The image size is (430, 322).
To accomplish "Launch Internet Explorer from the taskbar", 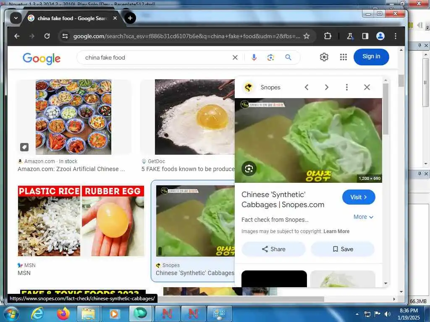I will (37, 314).
